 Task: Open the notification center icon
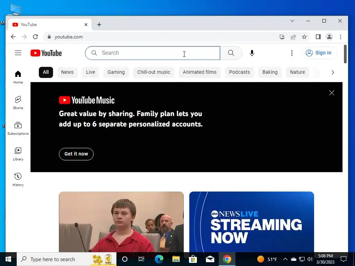(344, 259)
